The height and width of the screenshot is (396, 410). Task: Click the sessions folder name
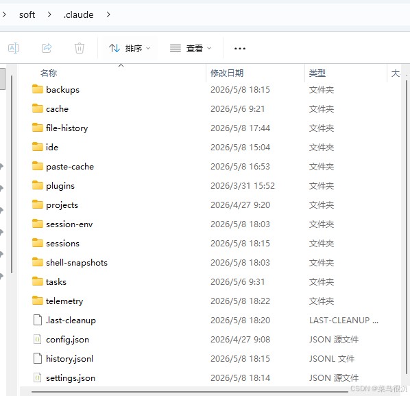[x=63, y=244]
